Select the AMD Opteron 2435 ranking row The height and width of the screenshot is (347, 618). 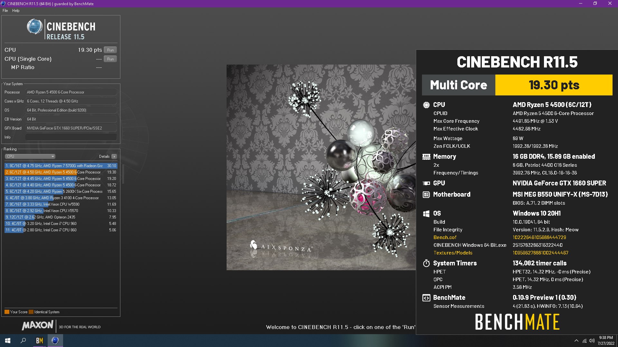tap(61, 217)
